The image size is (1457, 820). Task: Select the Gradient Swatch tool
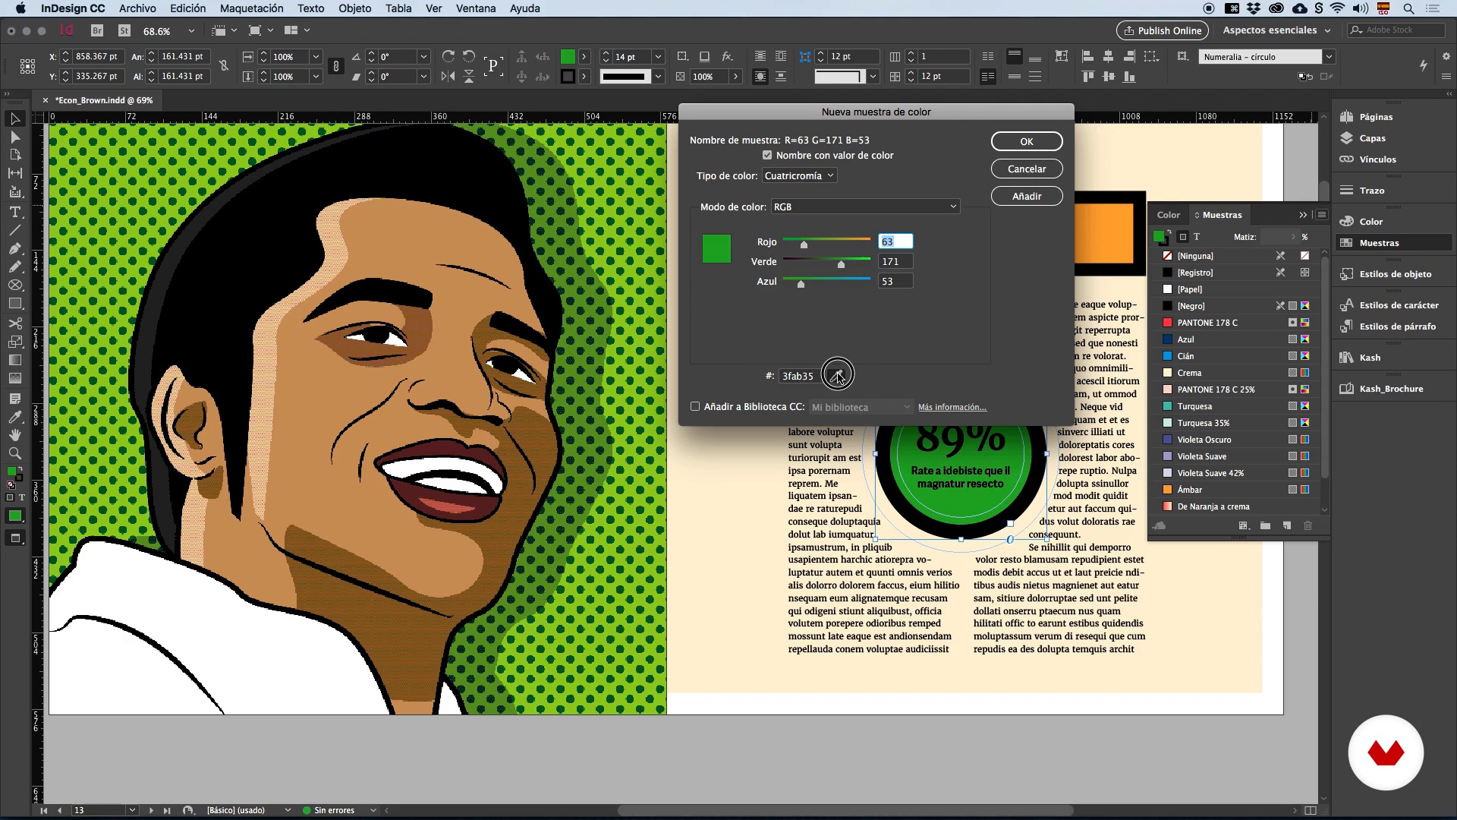point(14,360)
